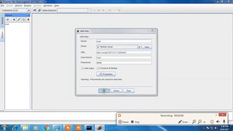Click New driver button

tap(147, 47)
